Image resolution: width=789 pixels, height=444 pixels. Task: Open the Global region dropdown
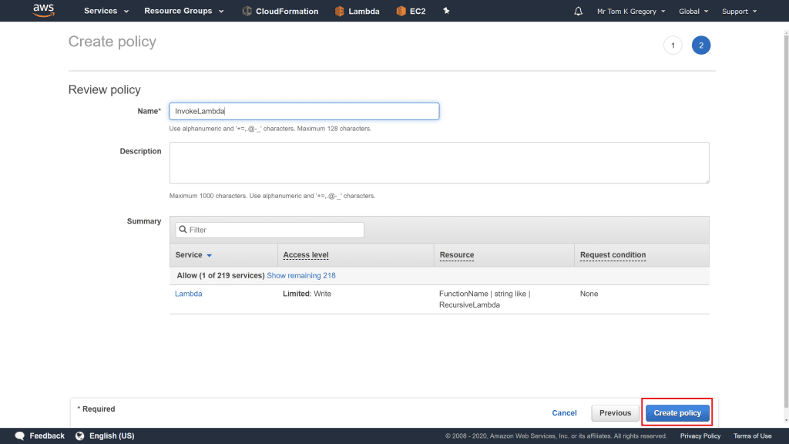[x=693, y=12]
